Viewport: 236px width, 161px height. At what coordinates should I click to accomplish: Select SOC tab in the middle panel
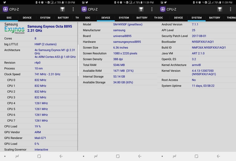click(88, 18)
